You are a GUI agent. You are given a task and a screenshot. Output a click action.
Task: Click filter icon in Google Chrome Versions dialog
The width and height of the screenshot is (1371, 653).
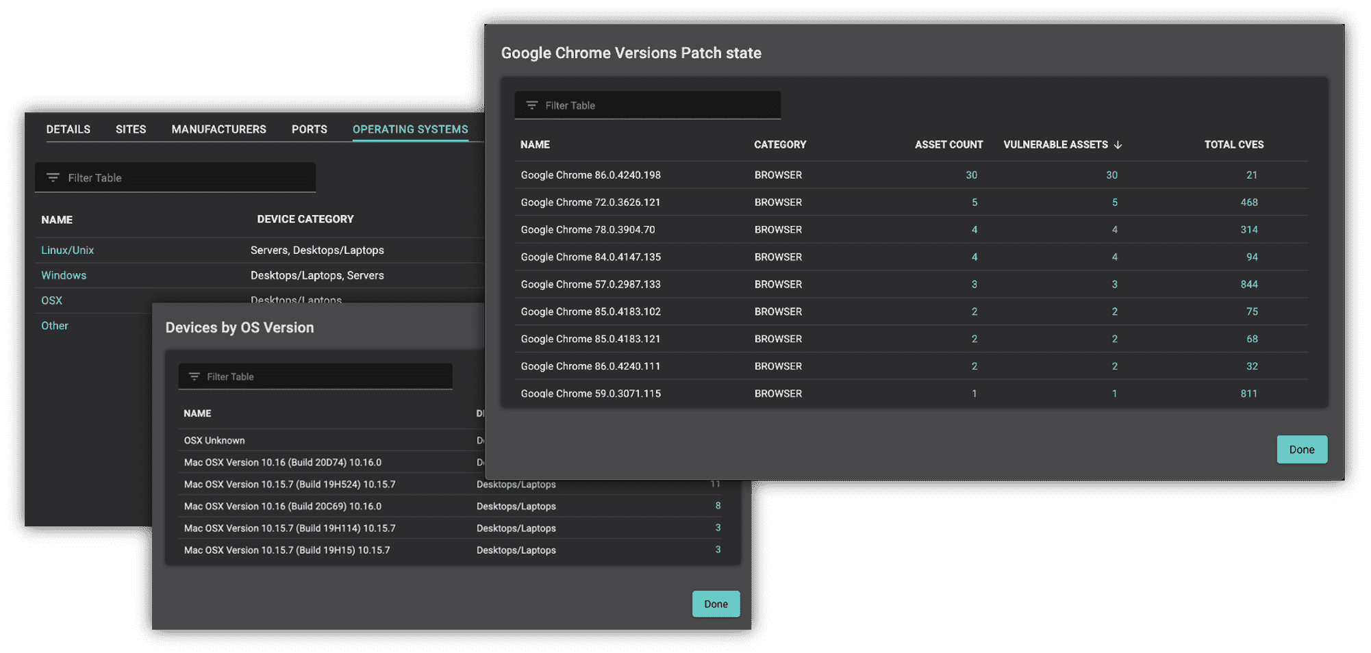pos(531,105)
